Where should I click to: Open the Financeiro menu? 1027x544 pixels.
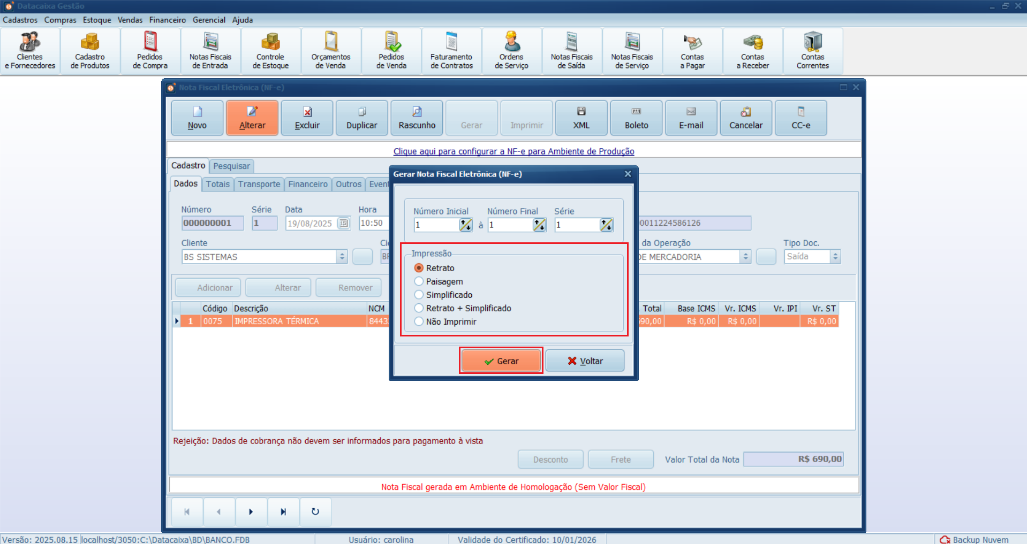(x=167, y=20)
